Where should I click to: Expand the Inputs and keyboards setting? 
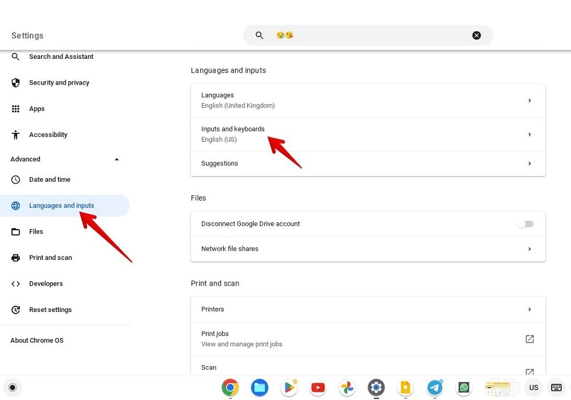(368, 134)
